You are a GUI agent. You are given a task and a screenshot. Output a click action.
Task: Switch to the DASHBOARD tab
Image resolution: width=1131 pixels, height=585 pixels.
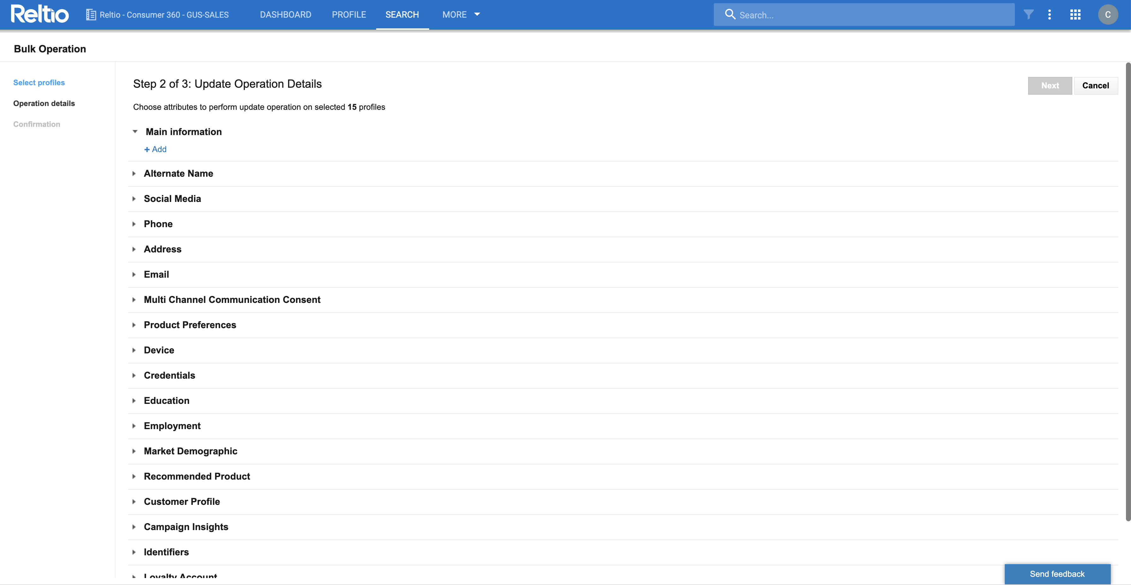[x=285, y=15]
